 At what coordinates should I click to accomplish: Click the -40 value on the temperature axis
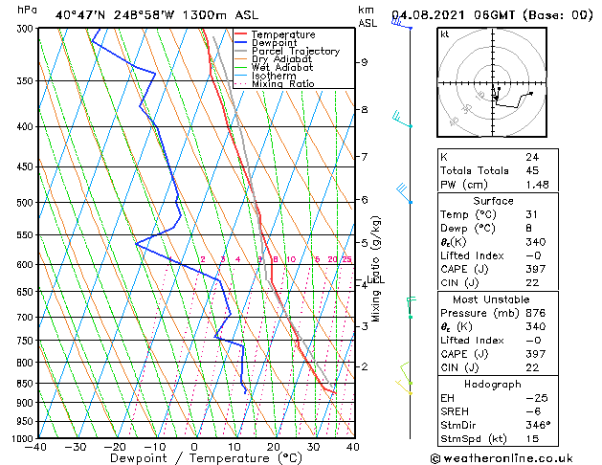[x=35, y=447]
